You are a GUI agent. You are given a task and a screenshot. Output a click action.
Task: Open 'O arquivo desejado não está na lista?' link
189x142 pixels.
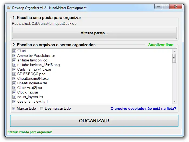143,109
